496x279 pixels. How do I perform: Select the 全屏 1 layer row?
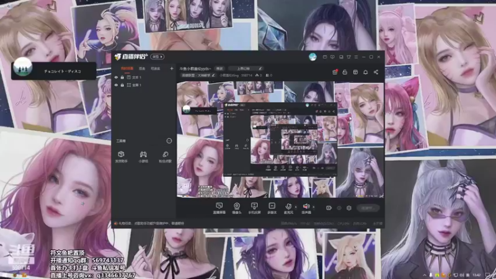144,85
